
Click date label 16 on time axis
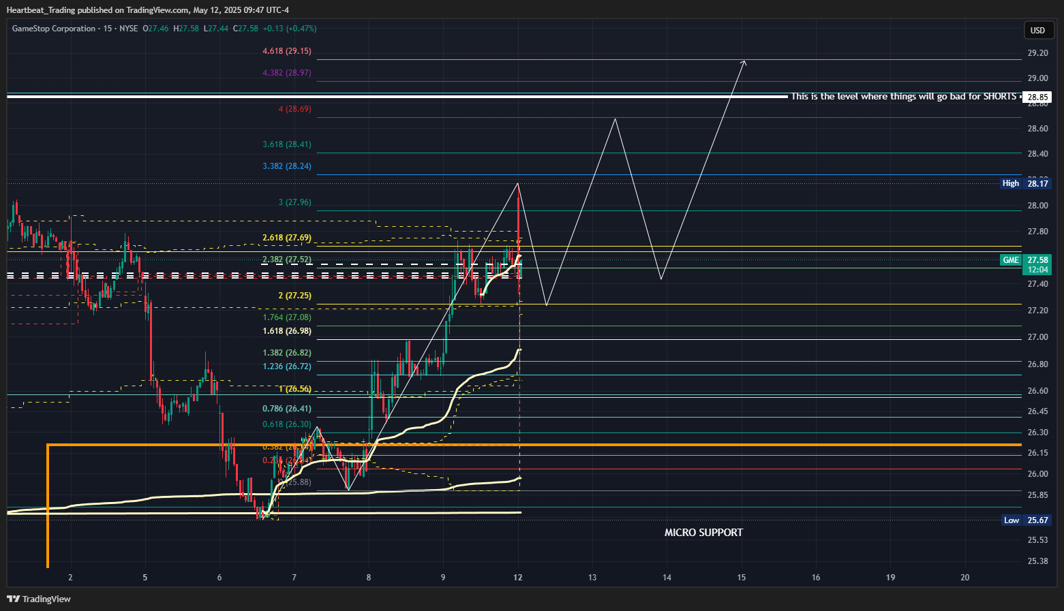pos(816,578)
